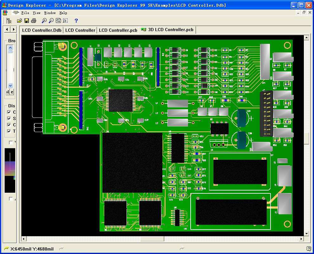Open a document with the folder icon

[19, 20]
